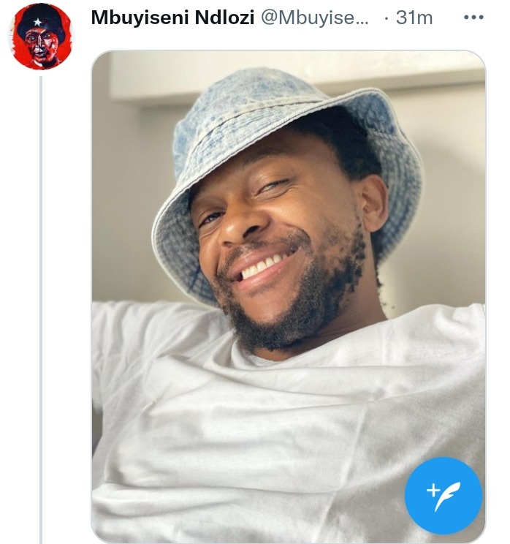Open the compose tweet floating button
This screenshot has height=544, width=510.
coord(444,496)
